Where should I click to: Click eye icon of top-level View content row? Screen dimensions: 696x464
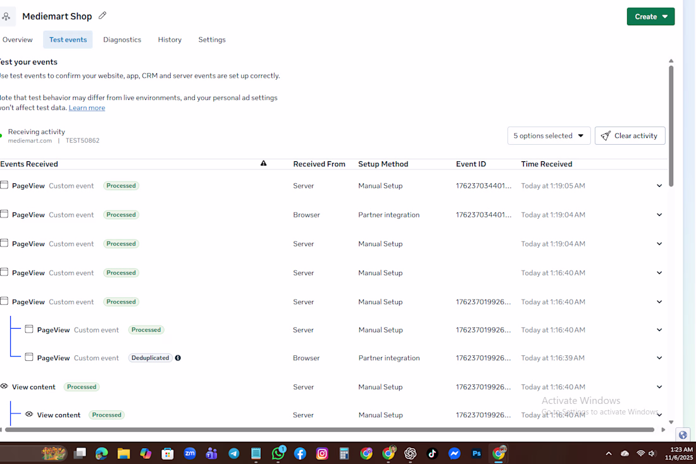pyautogui.click(x=4, y=386)
